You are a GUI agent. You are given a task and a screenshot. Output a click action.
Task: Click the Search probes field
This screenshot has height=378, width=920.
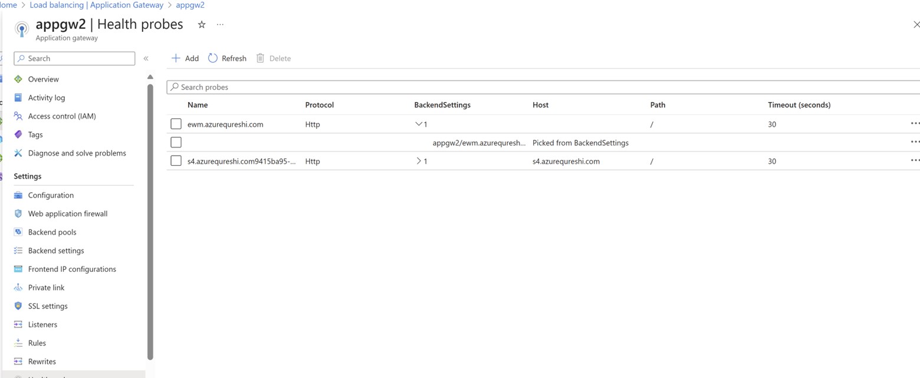tap(543, 87)
